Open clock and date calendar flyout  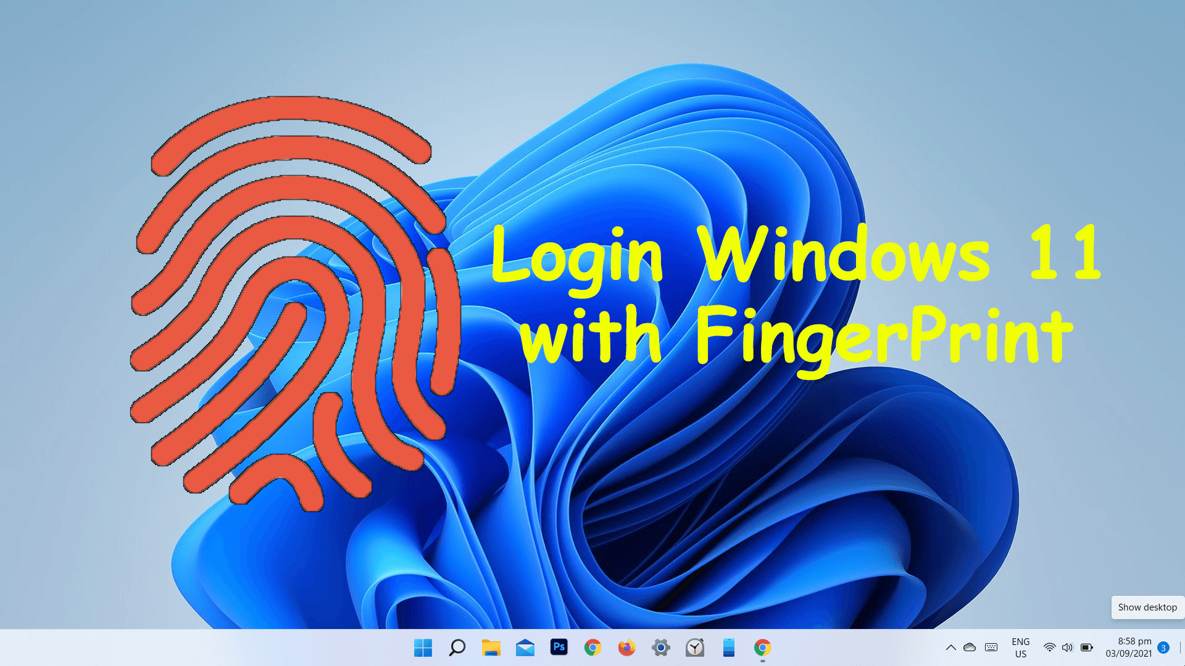pos(1128,647)
